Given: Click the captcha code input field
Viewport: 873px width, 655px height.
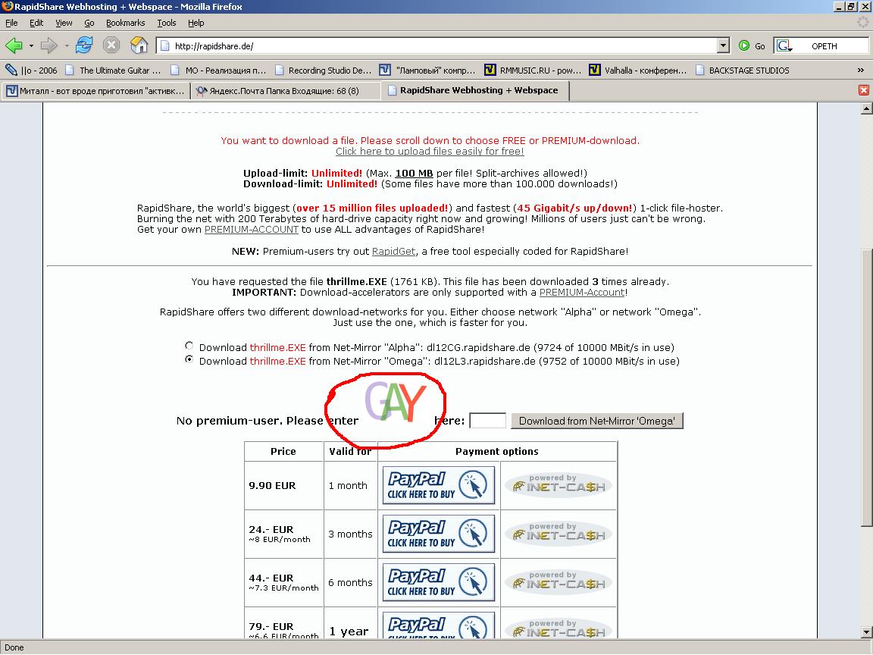Looking at the screenshot, I should (488, 421).
